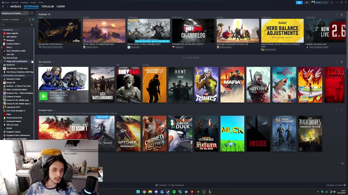Open the CAPAR profile tab
Image resolution: width=348 pixels, height=195 pixels.
pos(61,6)
